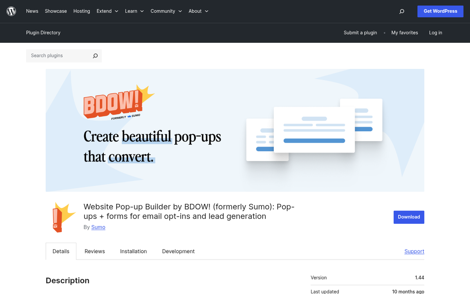Click the Showcase menu item
This screenshot has width=470, height=294.
56,11
